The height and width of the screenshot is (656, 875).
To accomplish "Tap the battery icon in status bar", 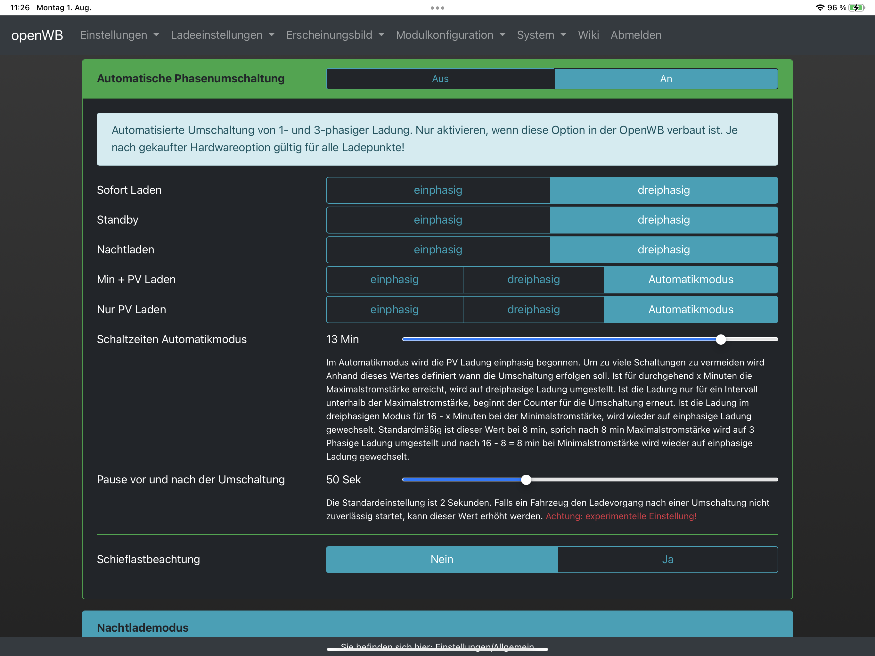I will [x=856, y=7].
